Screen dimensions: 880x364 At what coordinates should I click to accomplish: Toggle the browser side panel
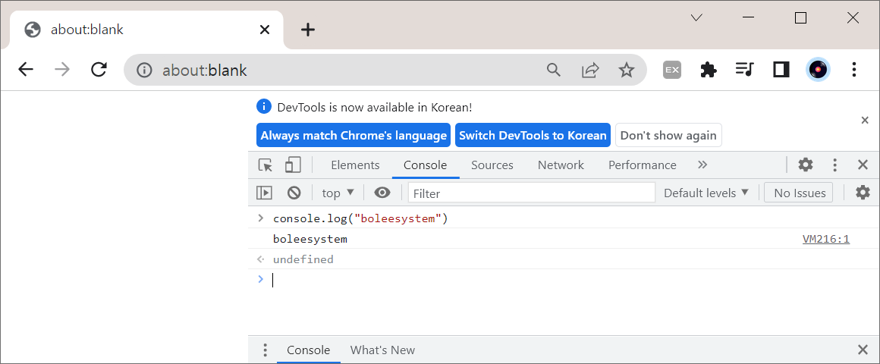(x=781, y=70)
